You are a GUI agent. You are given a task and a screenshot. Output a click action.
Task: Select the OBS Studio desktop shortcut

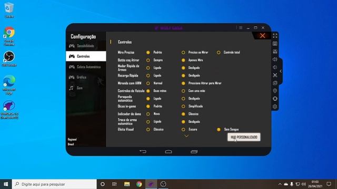click(9, 59)
